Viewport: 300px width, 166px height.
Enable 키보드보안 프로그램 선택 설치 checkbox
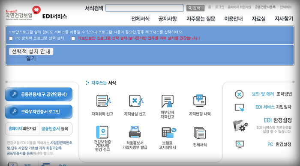click(73, 38)
